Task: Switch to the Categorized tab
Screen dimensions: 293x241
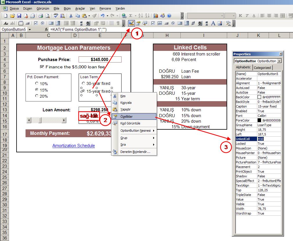Action: pyautogui.click(x=262, y=68)
